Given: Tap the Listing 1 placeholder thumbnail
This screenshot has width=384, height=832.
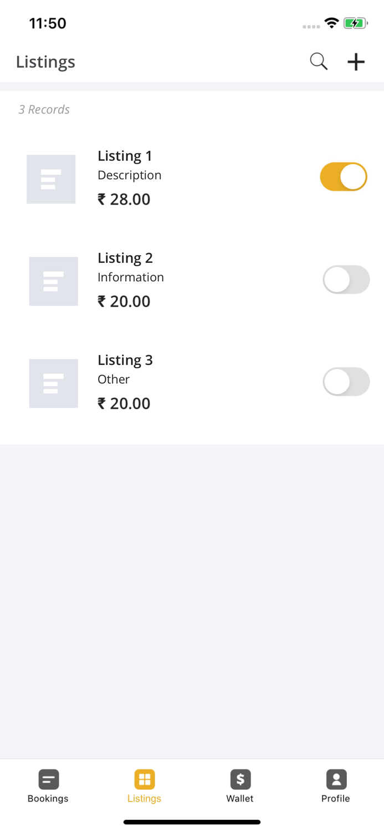Looking at the screenshot, I should pyautogui.click(x=51, y=179).
